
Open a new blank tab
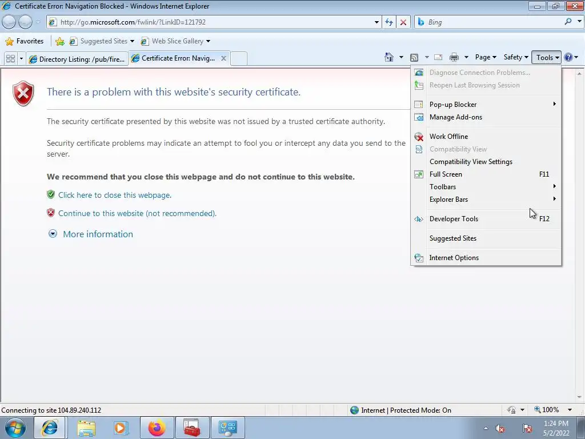click(x=239, y=59)
